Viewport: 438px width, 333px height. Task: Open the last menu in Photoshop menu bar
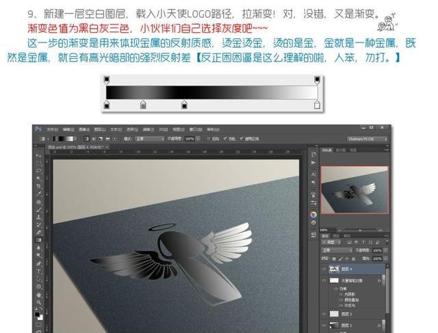(x=213, y=129)
